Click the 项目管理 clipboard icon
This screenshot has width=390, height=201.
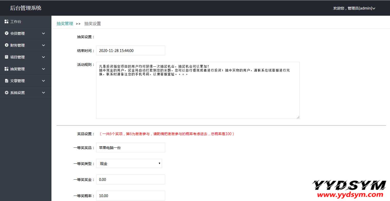point(7,57)
